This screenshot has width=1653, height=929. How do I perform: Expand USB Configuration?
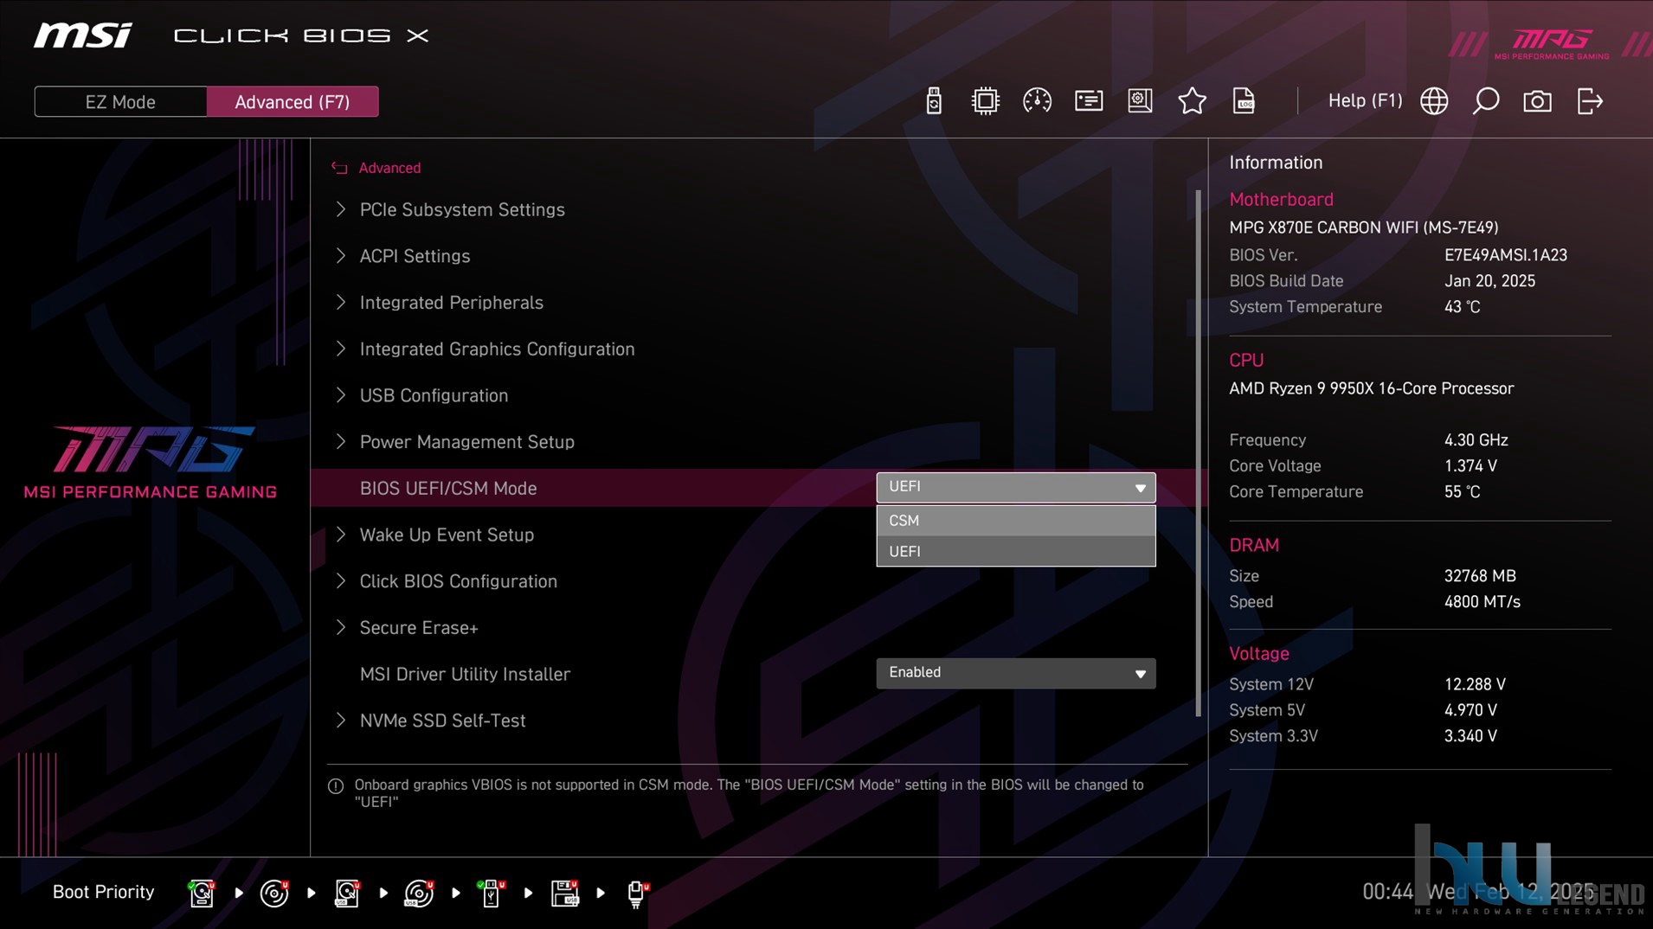[434, 395]
